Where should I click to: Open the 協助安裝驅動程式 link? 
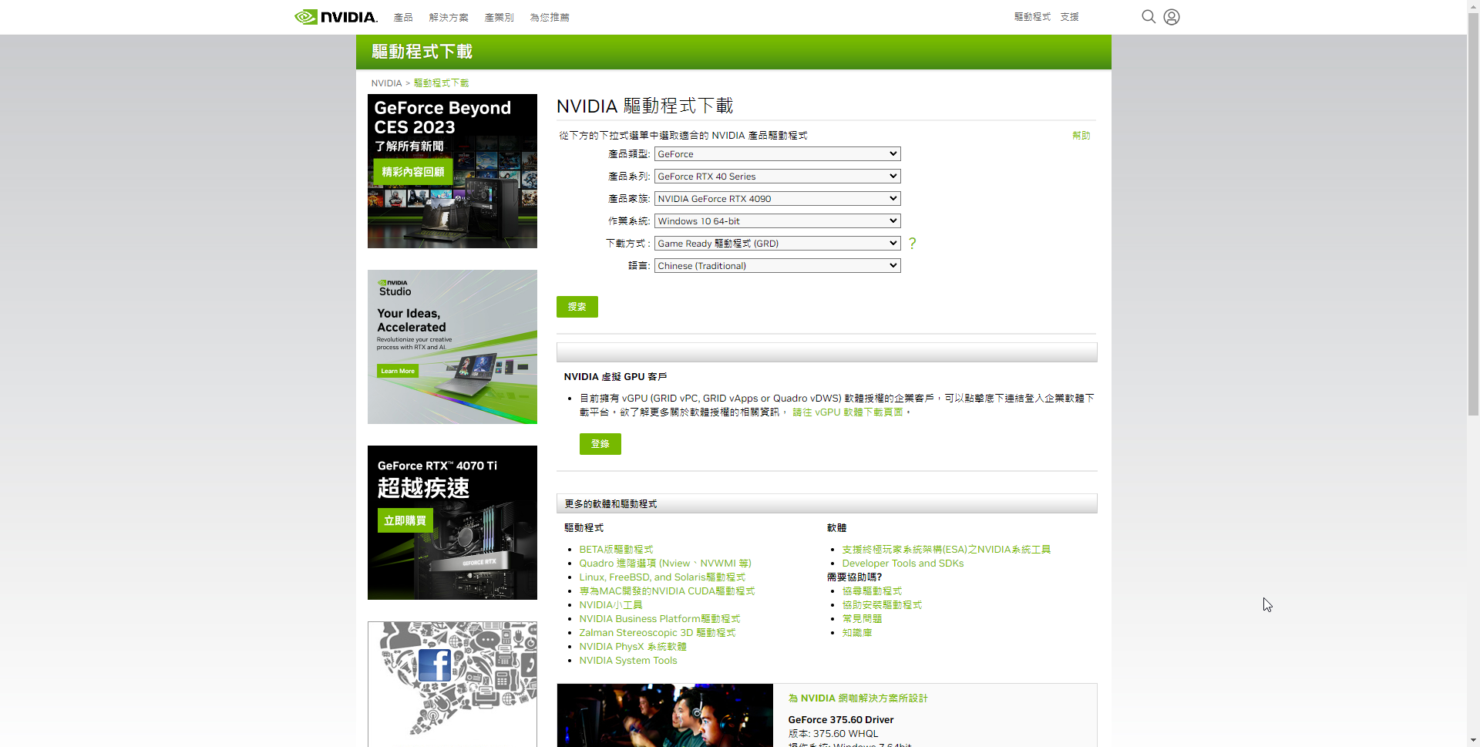point(882,605)
